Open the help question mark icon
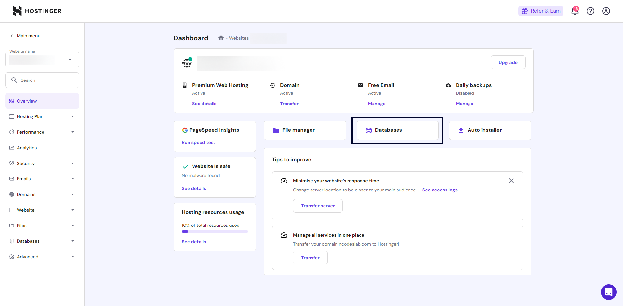Viewport: 623px width, 306px height. pos(591,11)
